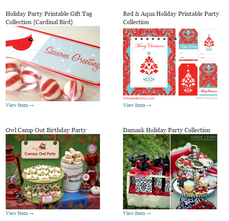229x221 pixels.
Task: Click the Campy Owl Party sign
Action: pos(40,149)
